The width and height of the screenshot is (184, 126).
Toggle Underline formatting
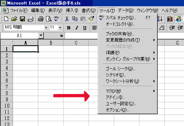click(x=85, y=28)
